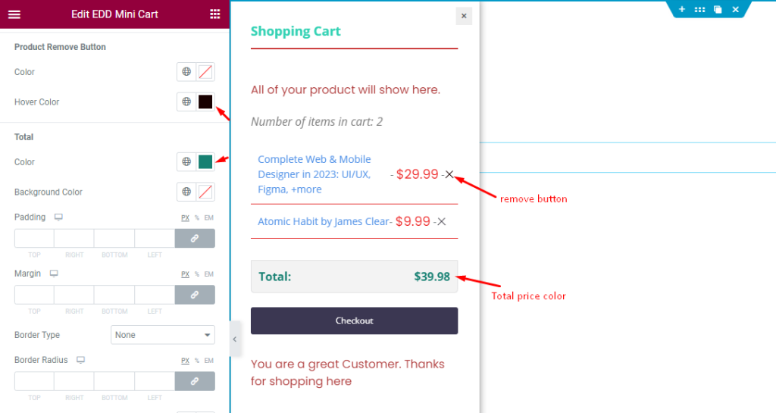Open the Padding responsive device selector
776x413 pixels.
58,217
